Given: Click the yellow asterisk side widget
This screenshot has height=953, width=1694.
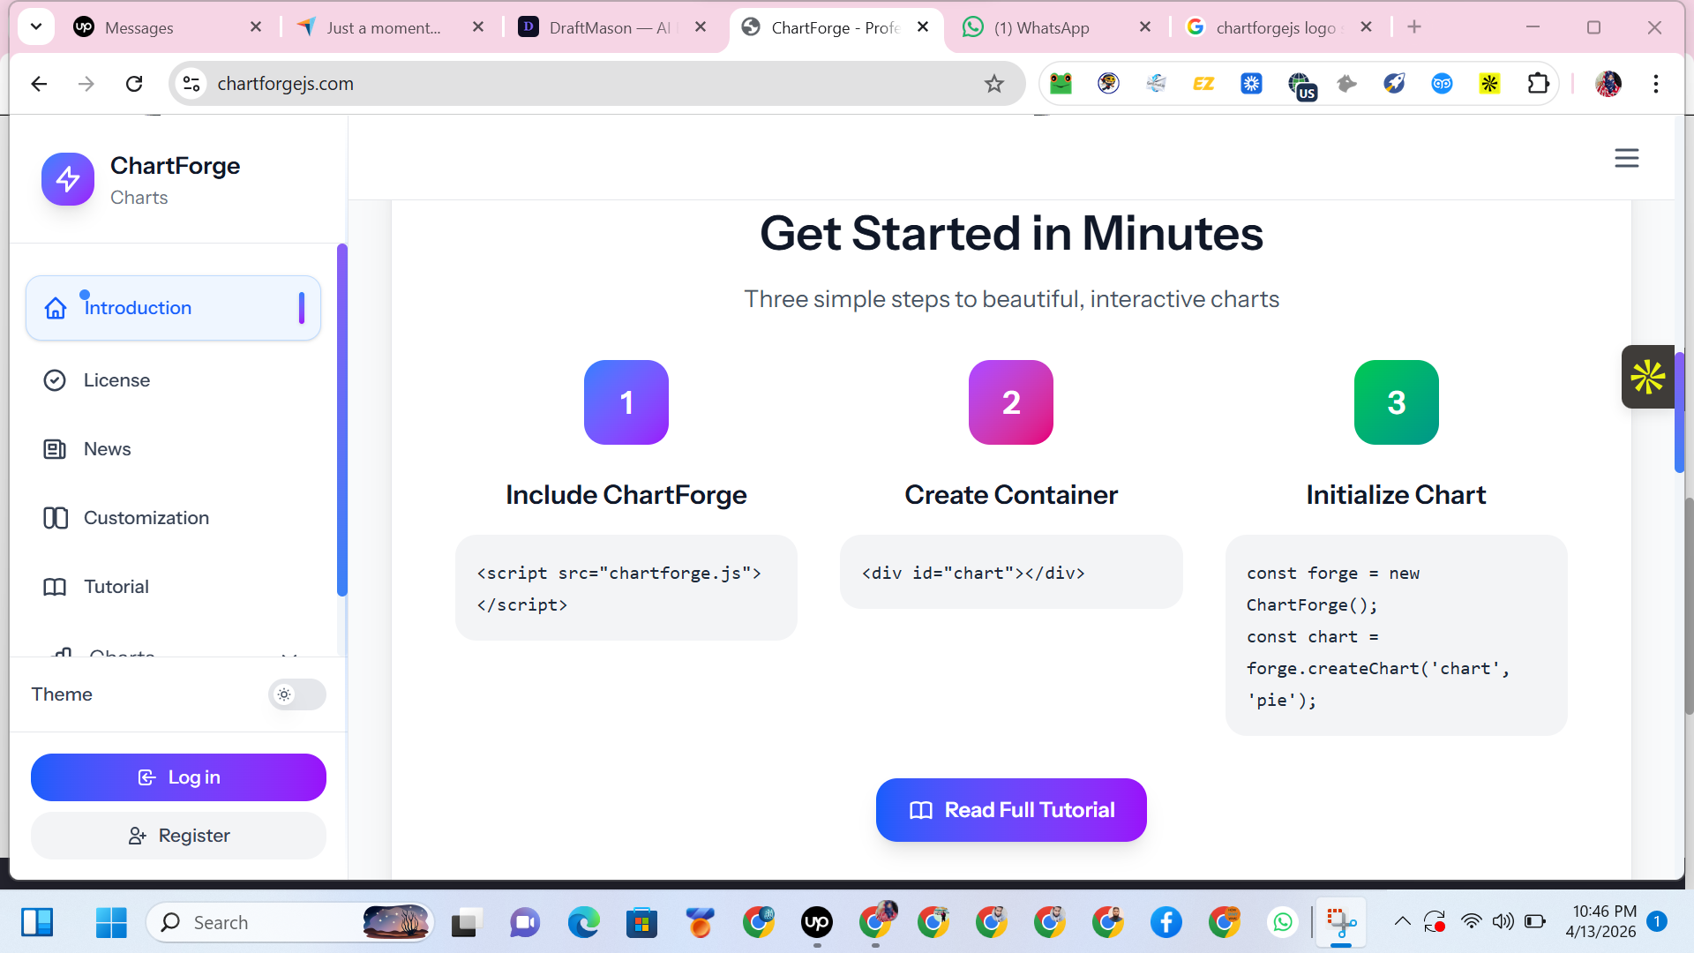Looking at the screenshot, I should [1647, 377].
